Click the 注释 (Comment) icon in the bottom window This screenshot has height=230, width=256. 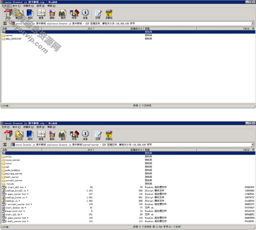tap(98, 136)
